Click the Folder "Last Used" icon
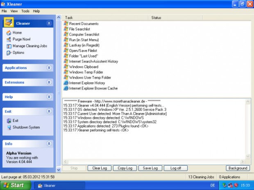 tap(66, 56)
